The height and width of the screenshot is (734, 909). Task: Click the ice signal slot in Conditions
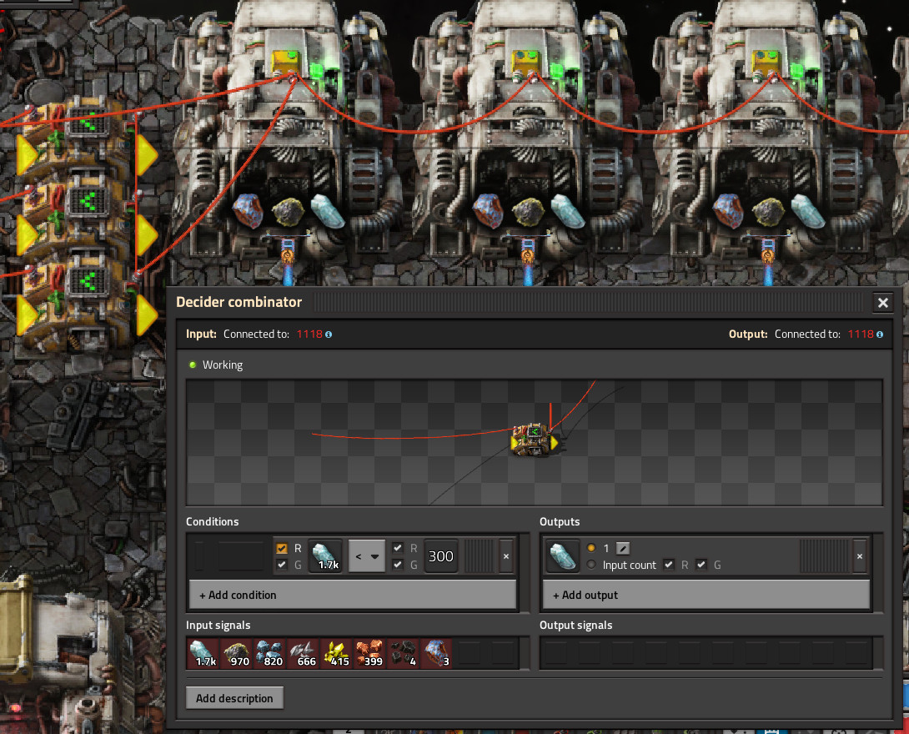pyautogui.click(x=325, y=556)
